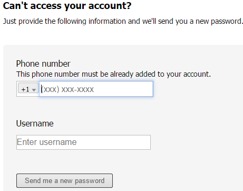The image size is (243, 191).
Task: Click the instruction sentence below the heading
Action: point(123,21)
